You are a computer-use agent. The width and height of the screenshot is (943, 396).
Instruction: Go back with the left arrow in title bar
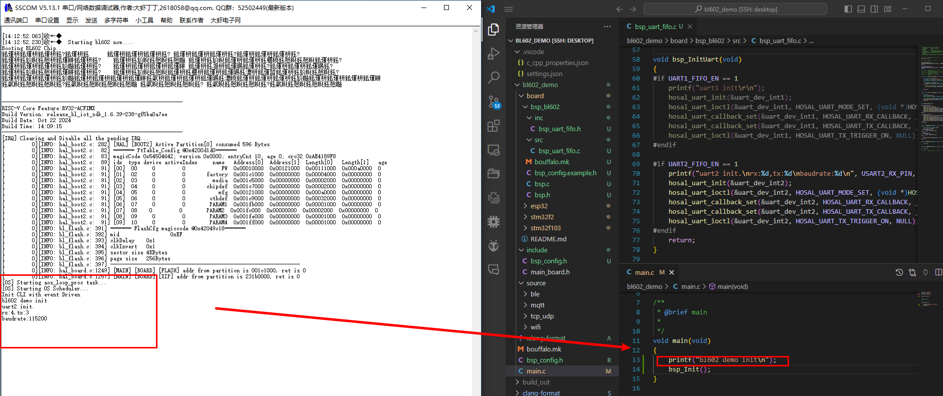coord(619,9)
